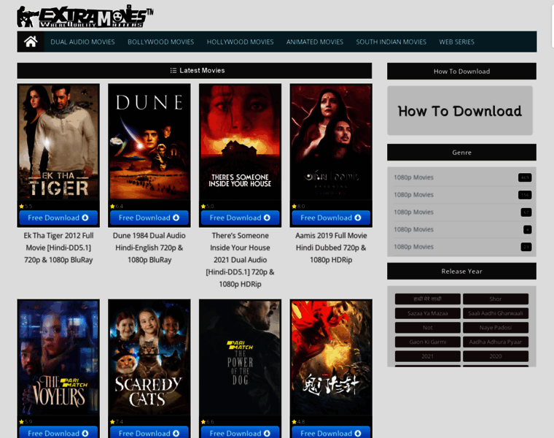The height and width of the screenshot is (438, 554).
Task: Open the South Indian Movies category
Action: (391, 42)
